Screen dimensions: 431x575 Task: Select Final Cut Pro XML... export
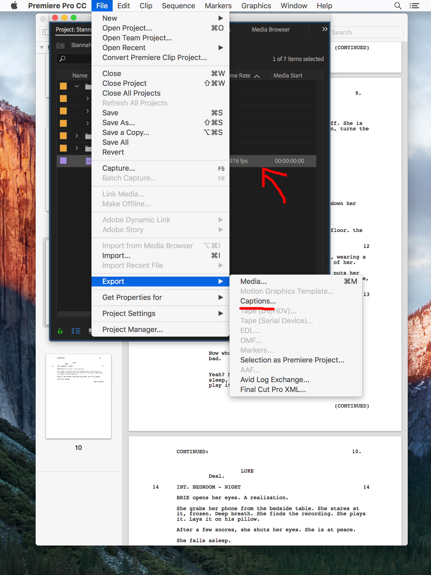pyautogui.click(x=296, y=389)
